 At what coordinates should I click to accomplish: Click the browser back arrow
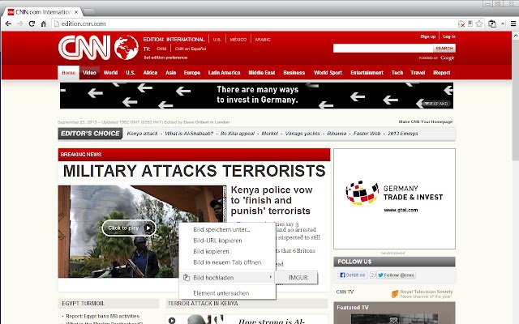[9, 23]
